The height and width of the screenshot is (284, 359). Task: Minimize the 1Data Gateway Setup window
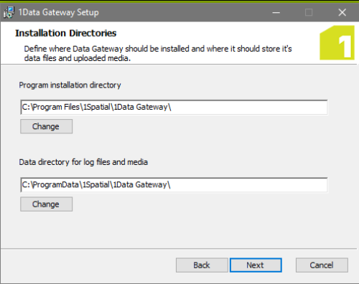pyautogui.click(x=276, y=12)
